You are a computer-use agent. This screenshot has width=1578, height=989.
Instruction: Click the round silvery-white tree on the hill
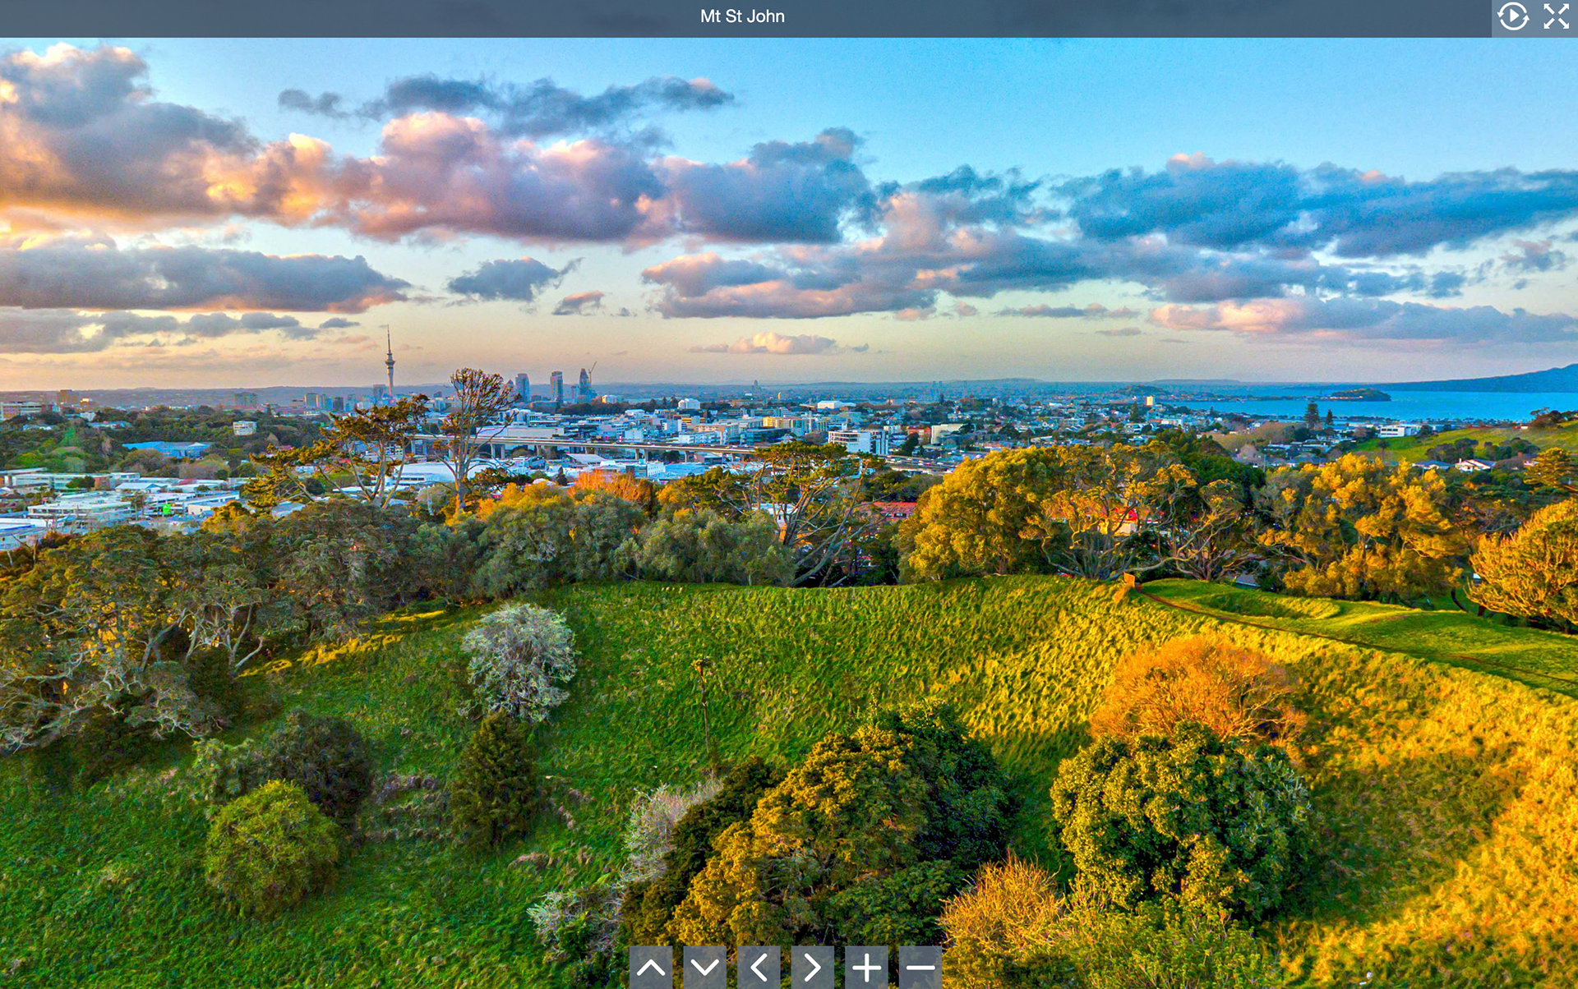[x=519, y=657]
